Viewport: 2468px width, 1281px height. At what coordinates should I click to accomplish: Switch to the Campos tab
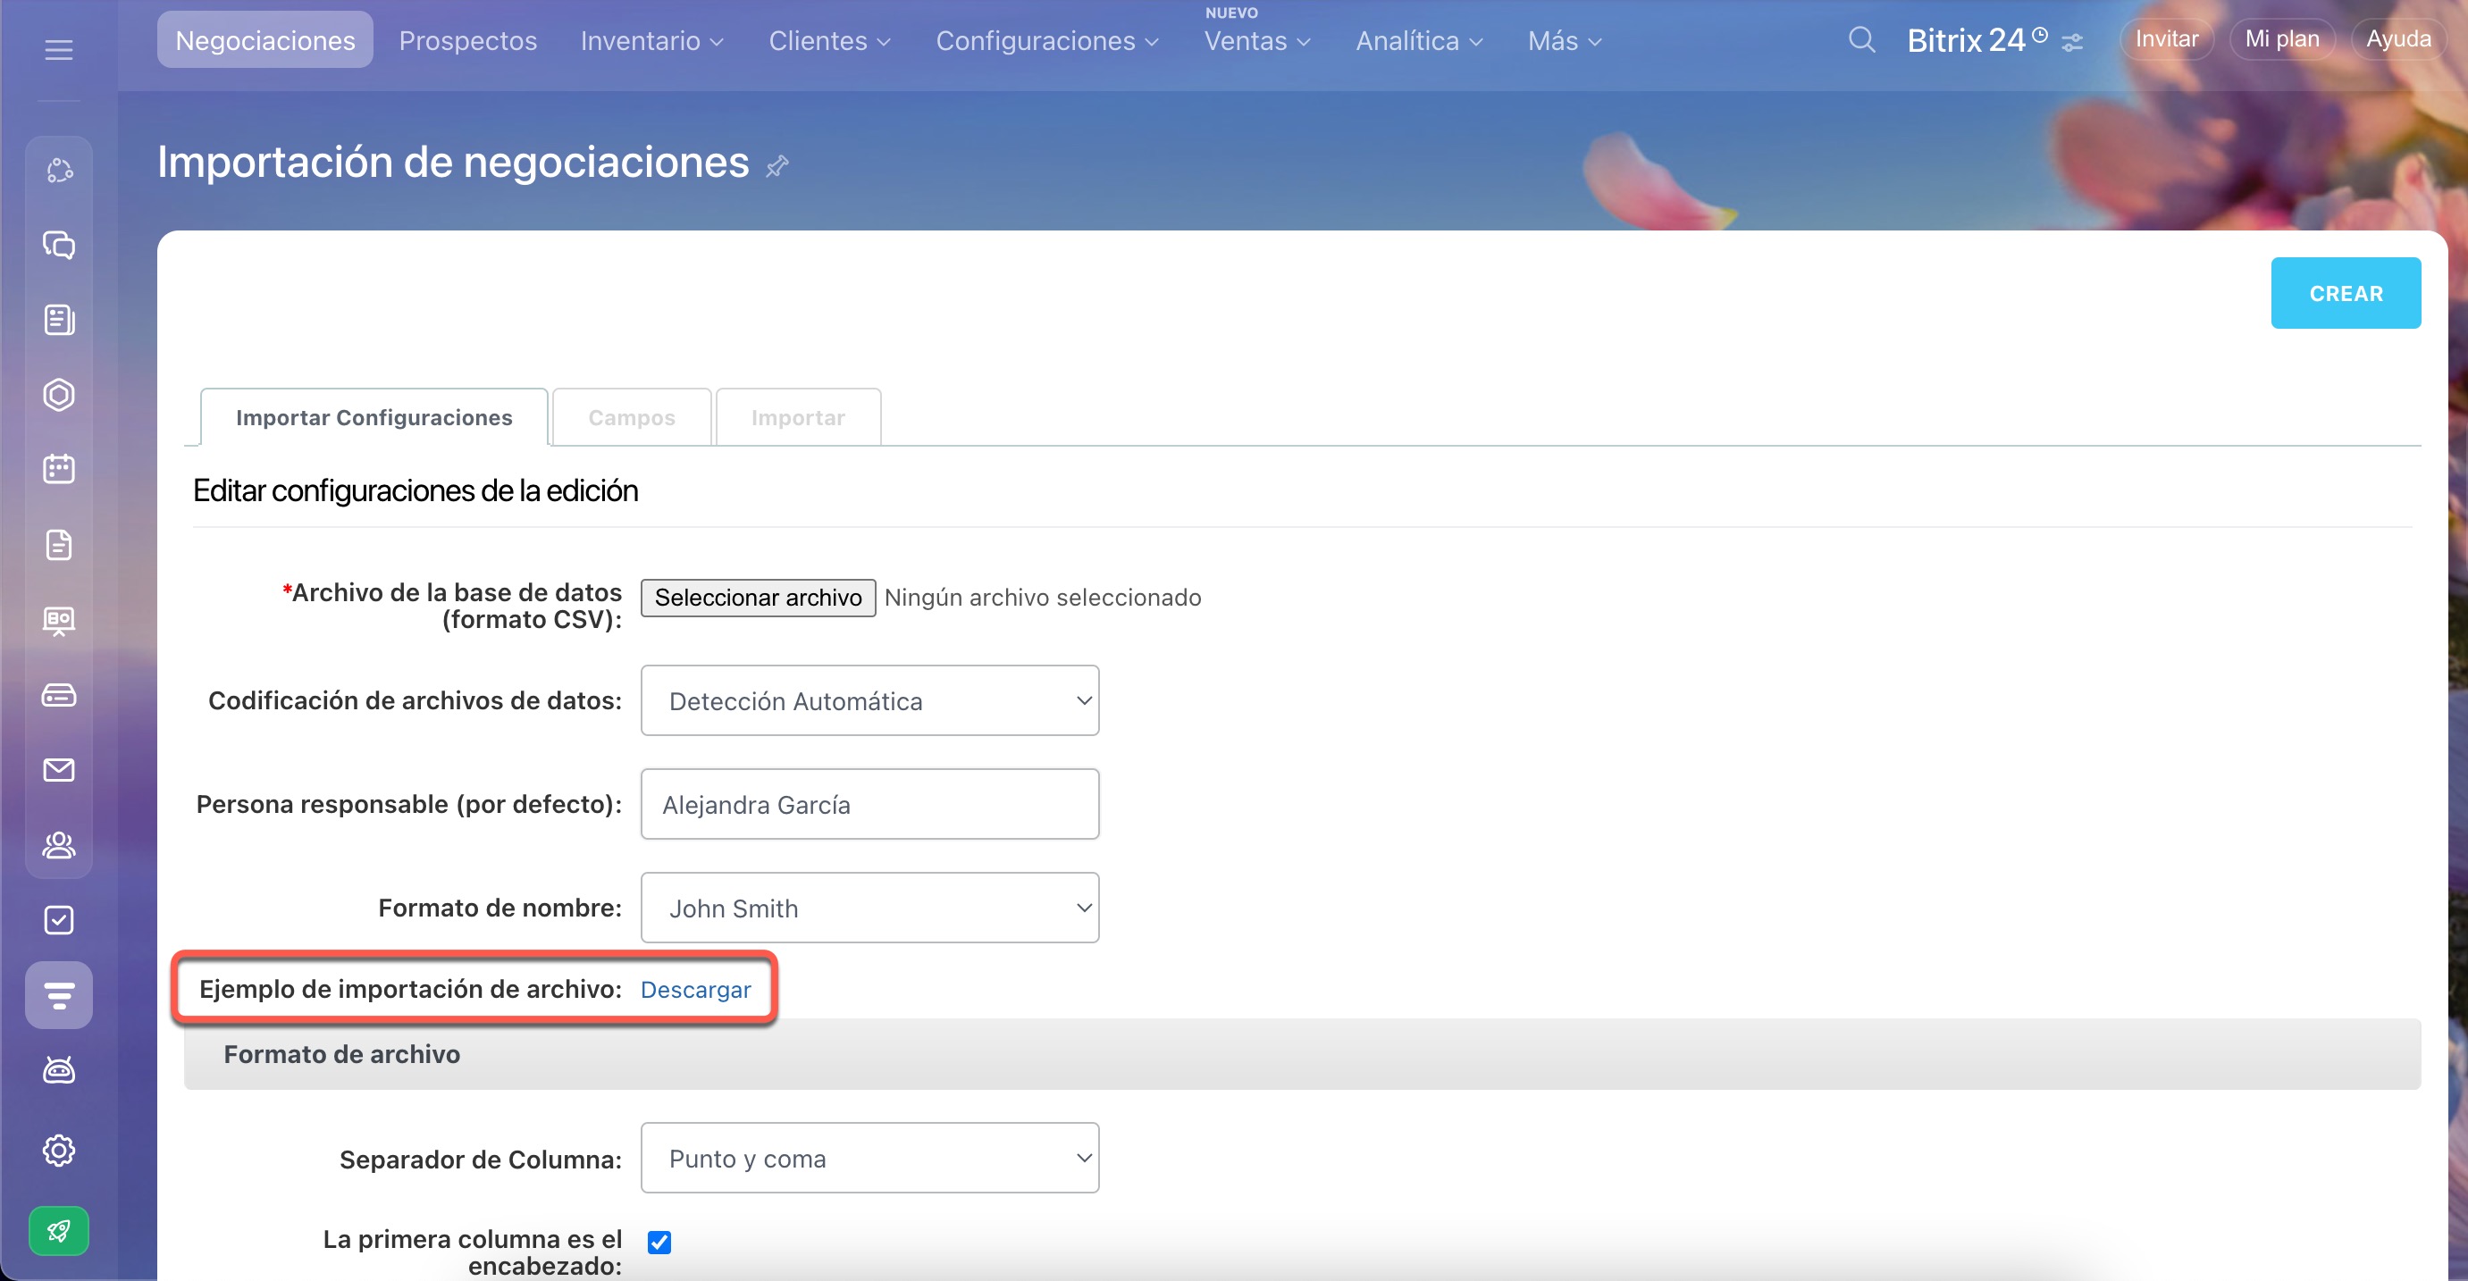[632, 417]
